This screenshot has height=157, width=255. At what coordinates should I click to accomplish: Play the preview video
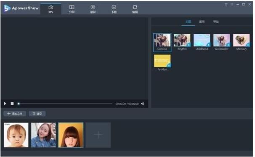pos(5,104)
